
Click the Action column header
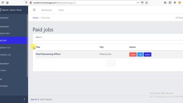(x=132, y=47)
